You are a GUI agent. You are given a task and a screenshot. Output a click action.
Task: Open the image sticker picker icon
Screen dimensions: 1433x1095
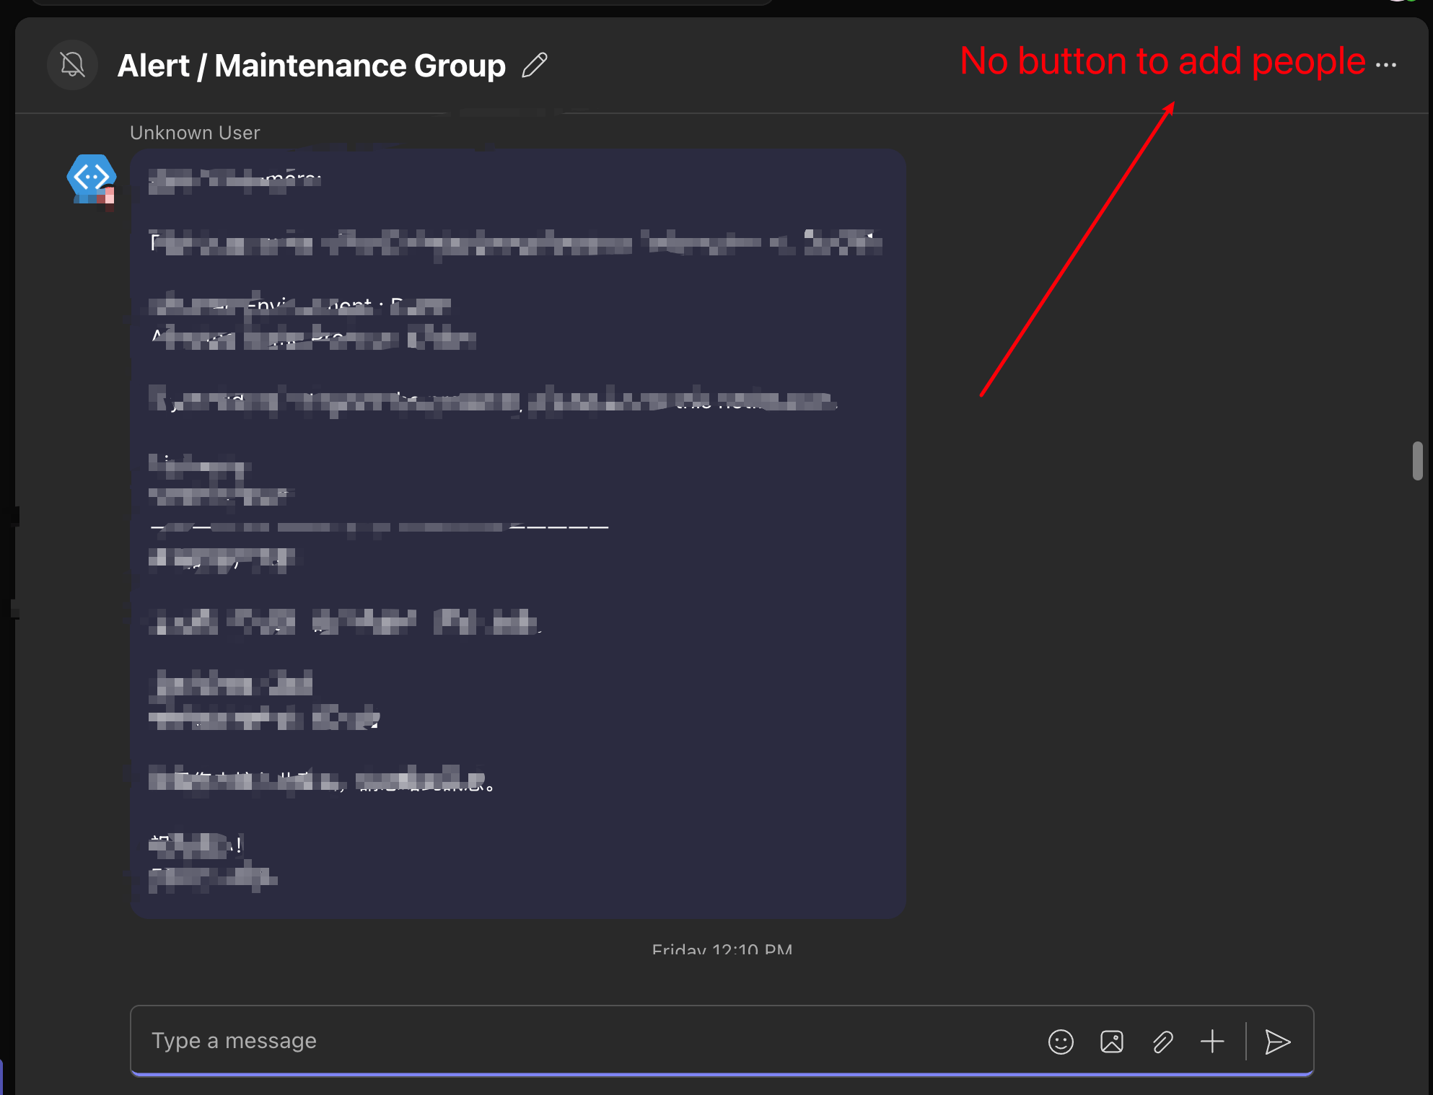pos(1112,1042)
